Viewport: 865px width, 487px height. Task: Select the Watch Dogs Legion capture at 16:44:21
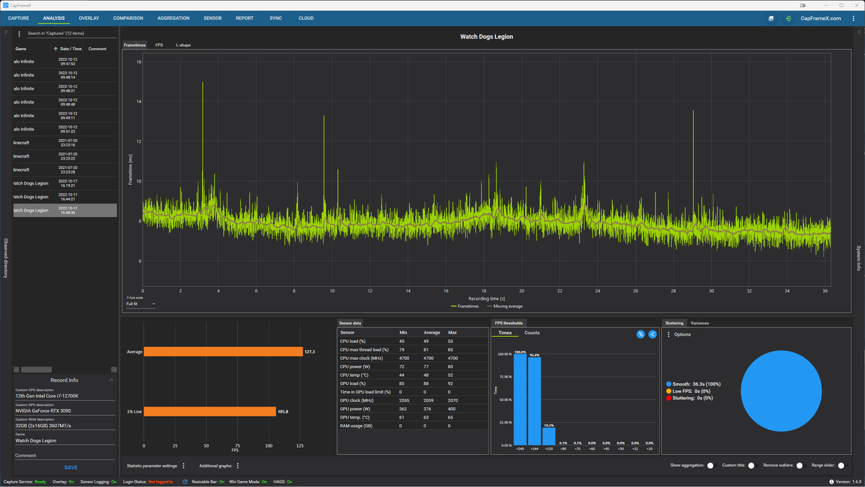[65, 197]
